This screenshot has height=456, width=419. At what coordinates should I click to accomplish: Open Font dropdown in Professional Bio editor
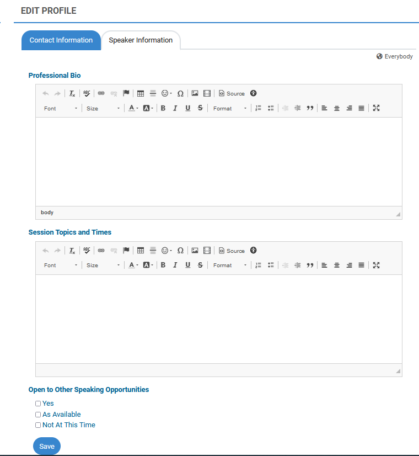[x=61, y=108]
